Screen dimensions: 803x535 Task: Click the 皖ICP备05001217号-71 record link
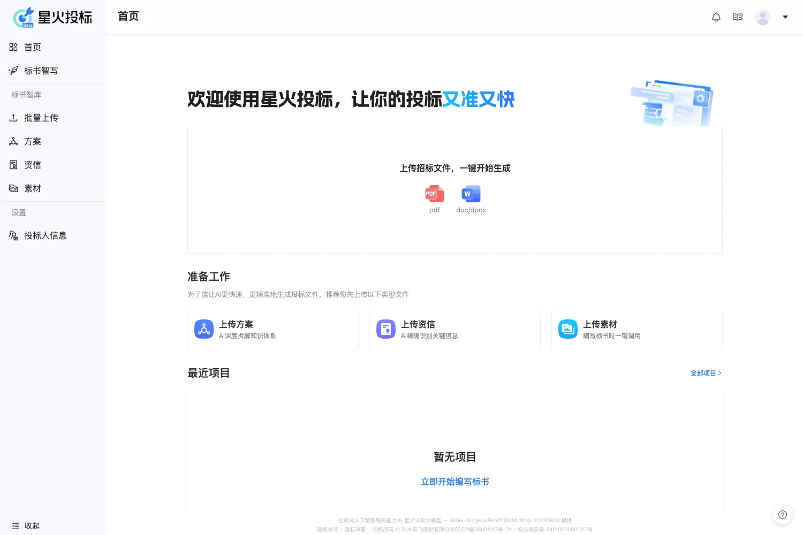tap(483, 529)
